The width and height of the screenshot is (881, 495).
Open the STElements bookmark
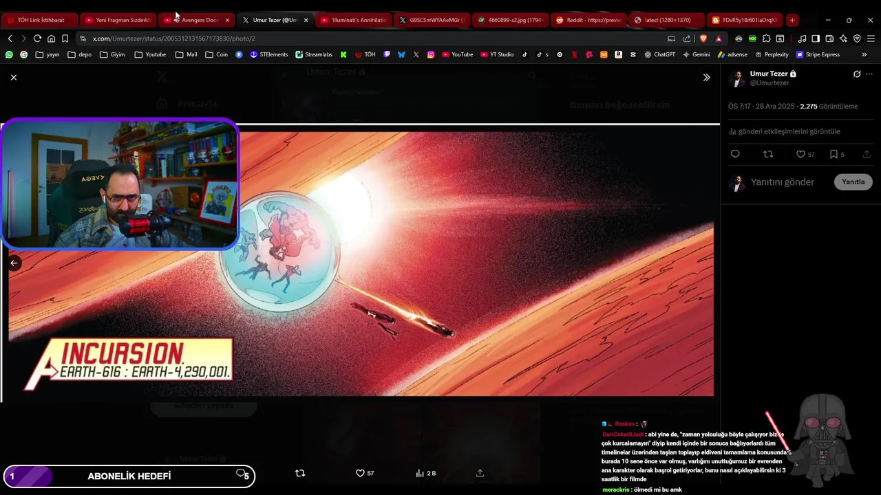[269, 54]
